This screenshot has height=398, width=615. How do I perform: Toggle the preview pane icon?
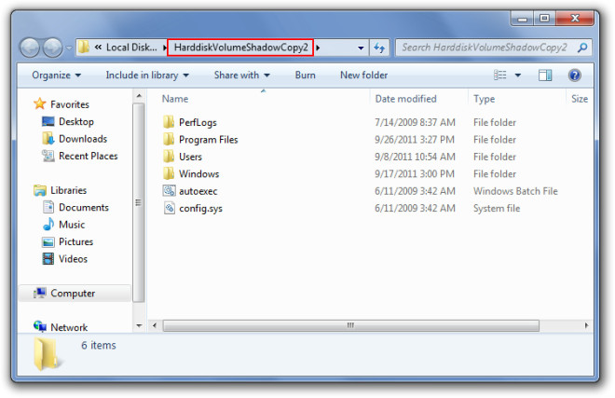pos(545,75)
